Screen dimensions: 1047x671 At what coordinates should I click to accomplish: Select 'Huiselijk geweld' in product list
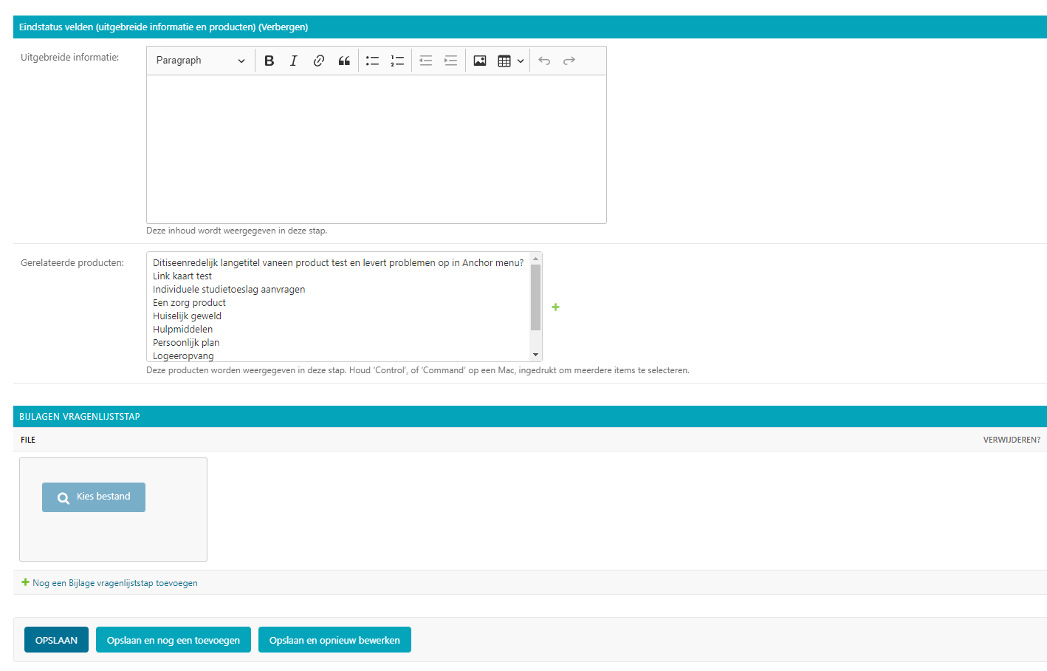187,316
